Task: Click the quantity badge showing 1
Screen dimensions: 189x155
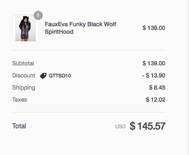Action: (38, 15)
